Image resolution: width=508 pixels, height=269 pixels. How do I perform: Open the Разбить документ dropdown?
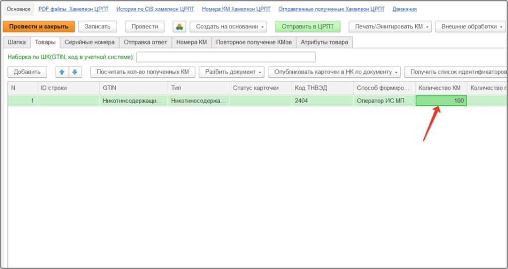click(232, 72)
